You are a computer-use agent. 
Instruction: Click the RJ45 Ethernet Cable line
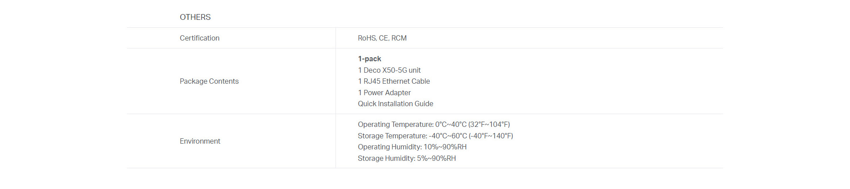(x=394, y=81)
